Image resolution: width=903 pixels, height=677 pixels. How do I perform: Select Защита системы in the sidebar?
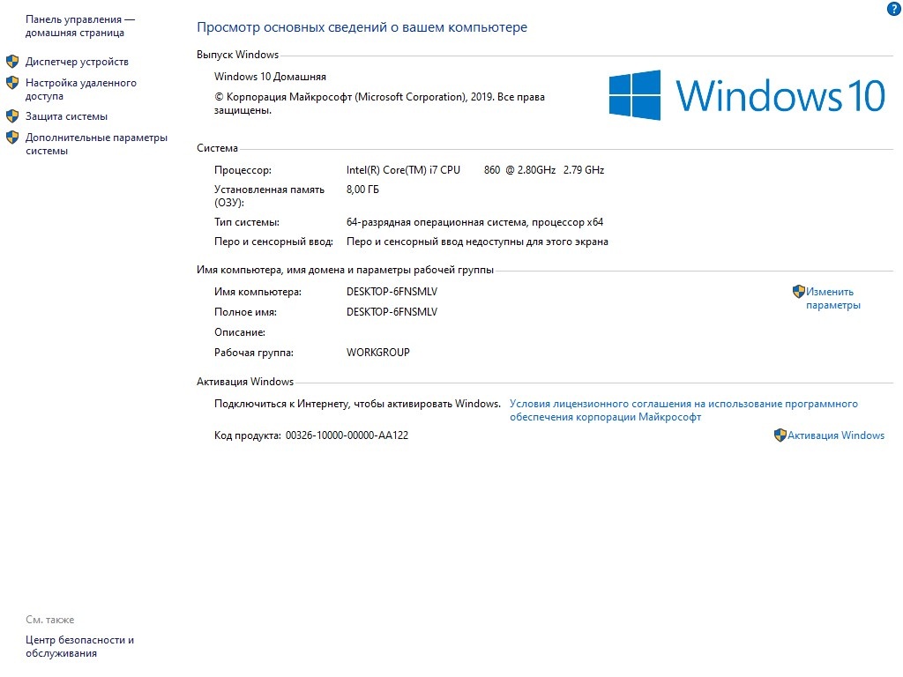pos(66,116)
